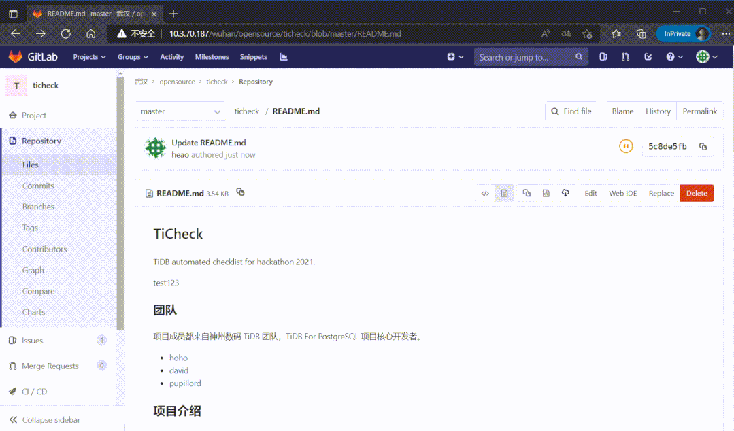Open the To-Do list icon in navbar

click(648, 57)
